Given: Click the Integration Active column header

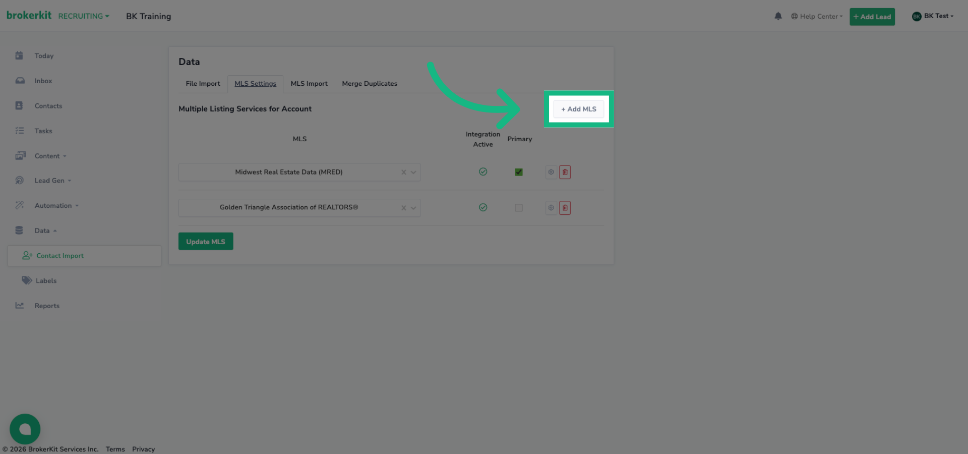Looking at the screenshot, I should point(483,139).
